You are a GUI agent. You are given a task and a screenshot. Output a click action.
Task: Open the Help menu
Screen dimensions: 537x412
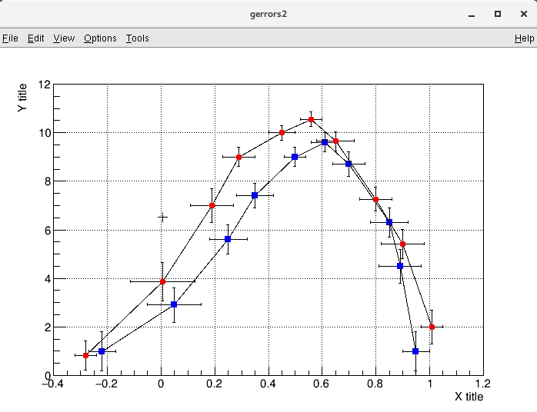pos(524,38)
